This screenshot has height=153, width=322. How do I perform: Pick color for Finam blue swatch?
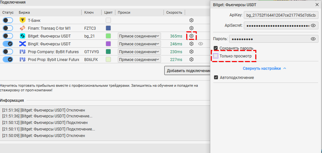pyautogui.click(x=108, y=28)
